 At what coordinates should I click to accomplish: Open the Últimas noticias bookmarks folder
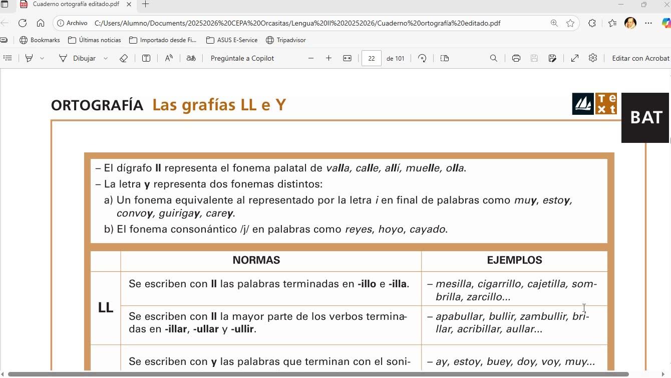pos(95,40)
